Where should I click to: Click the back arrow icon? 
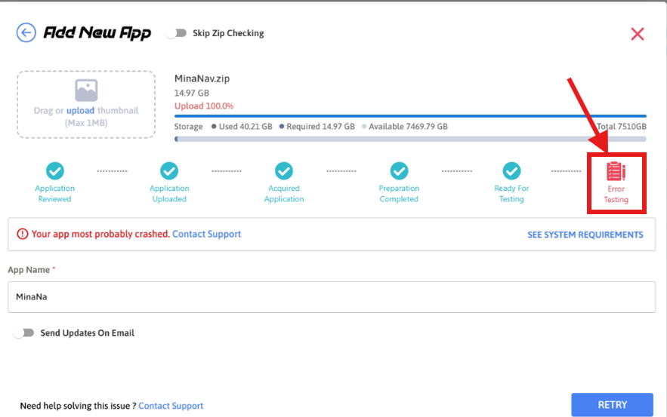click(26, 33)
